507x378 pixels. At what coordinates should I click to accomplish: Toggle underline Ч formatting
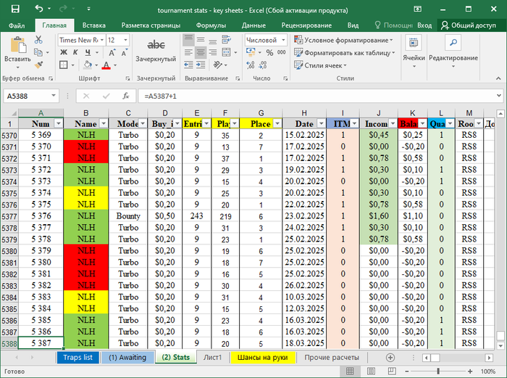coord(88,52)
